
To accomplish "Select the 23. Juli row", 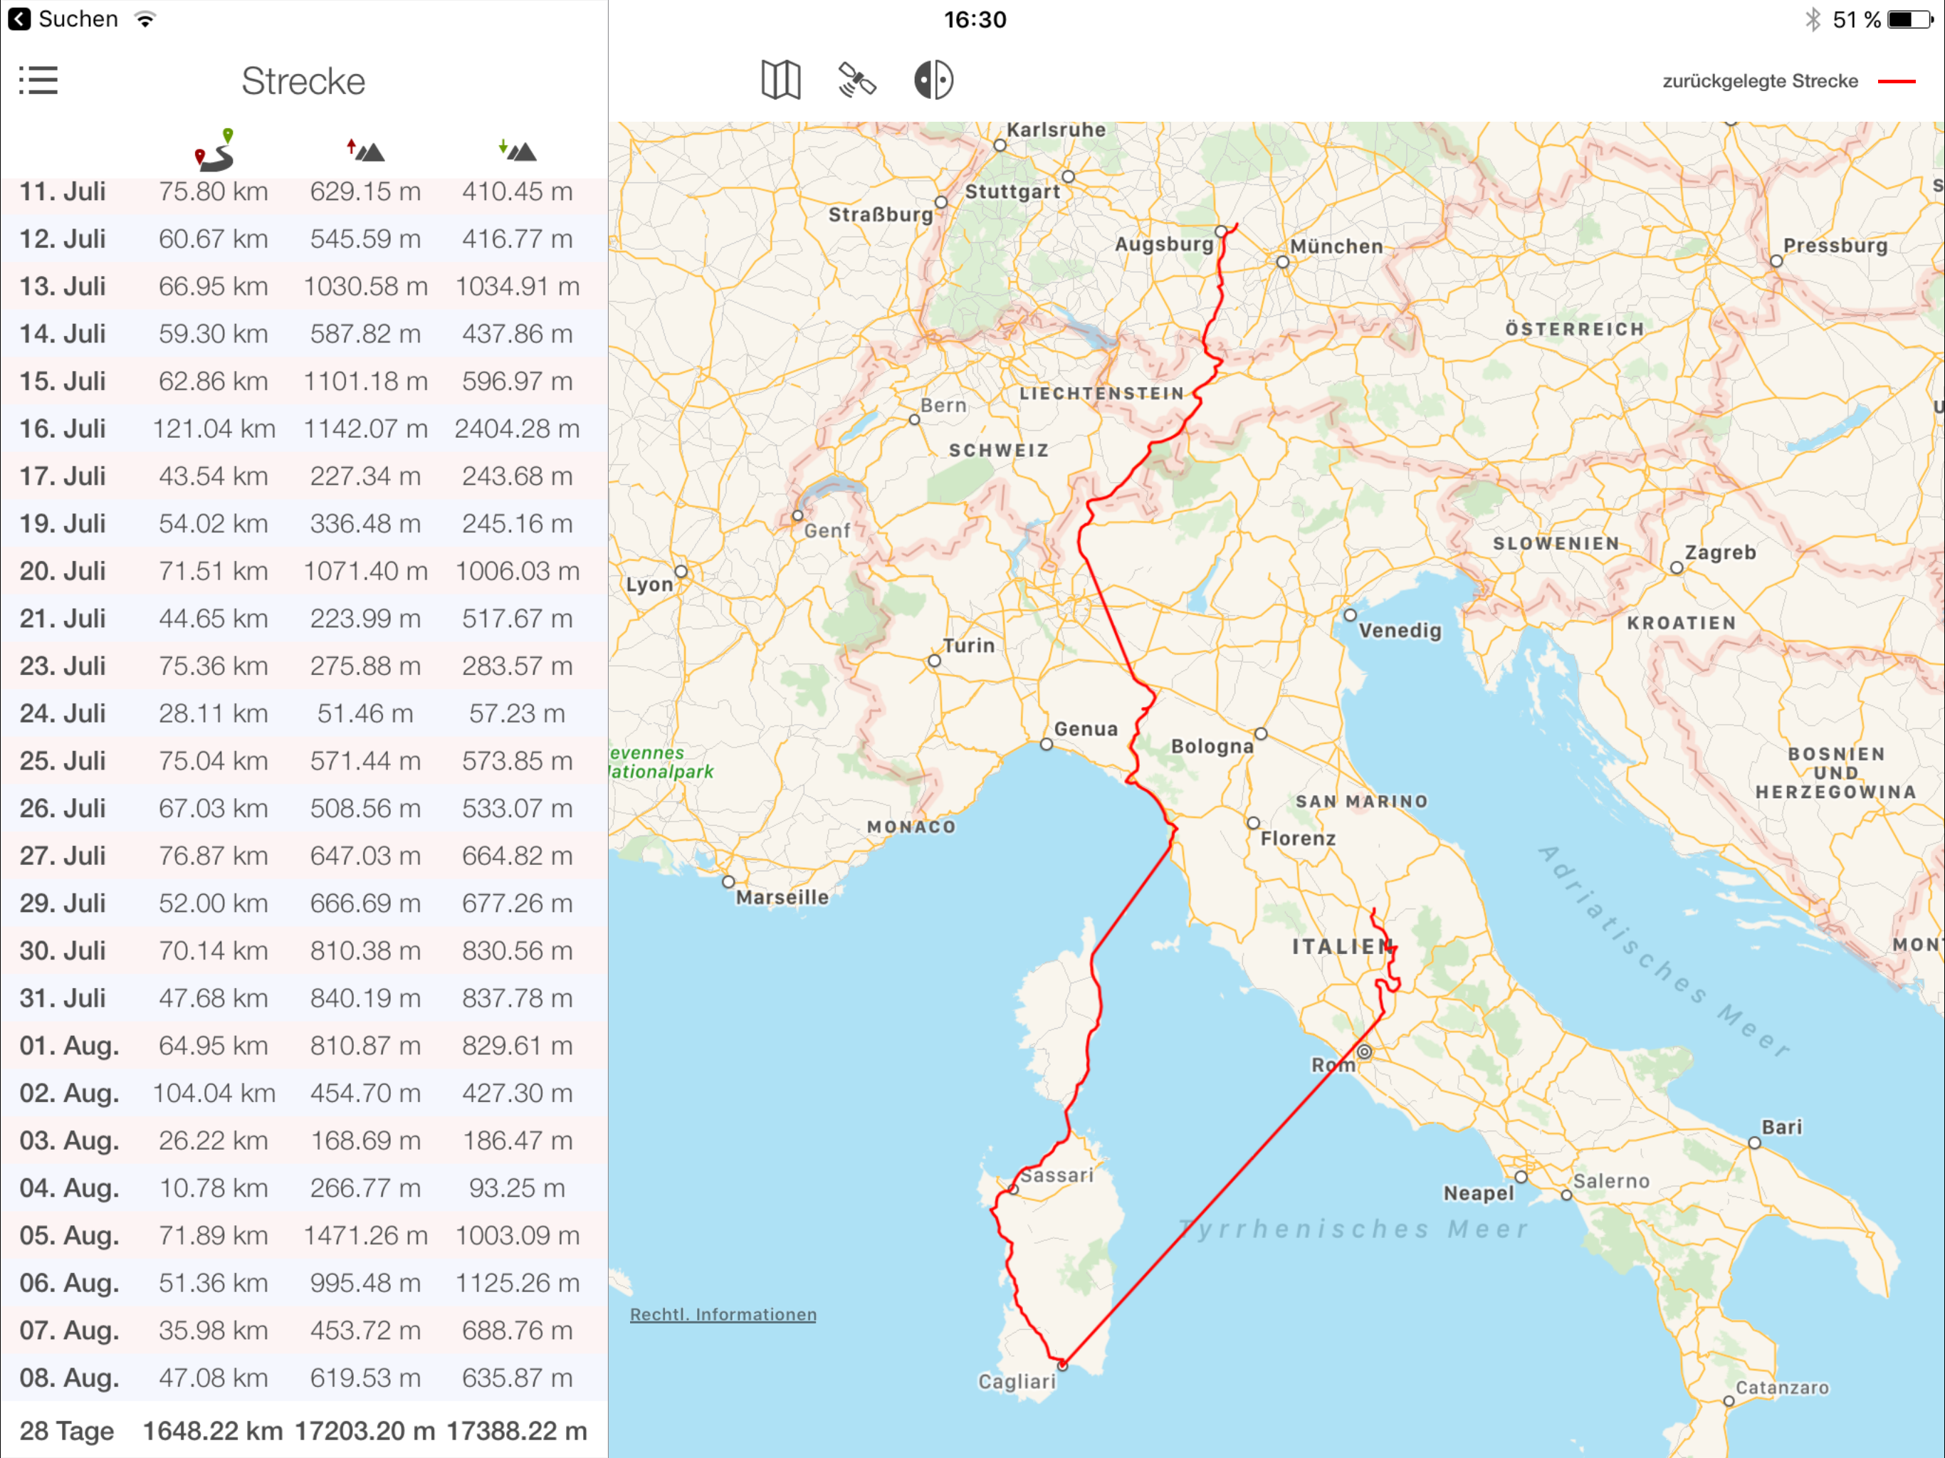I will click(x=303, y=666).
